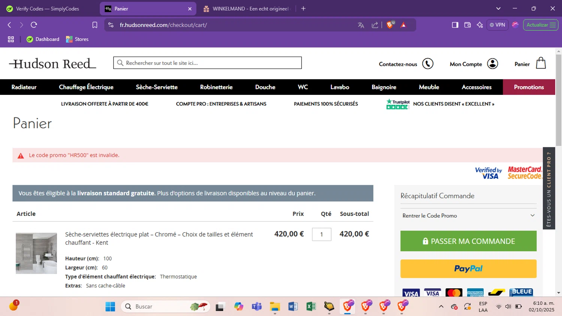This screenshot has width=562, height=316.
Task: Open the Brave Wallet icon
Action: point(467,25)
